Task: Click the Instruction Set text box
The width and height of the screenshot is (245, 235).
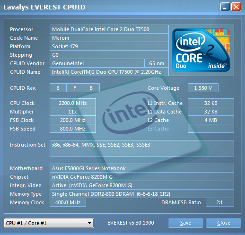Action: coord(142,148)
